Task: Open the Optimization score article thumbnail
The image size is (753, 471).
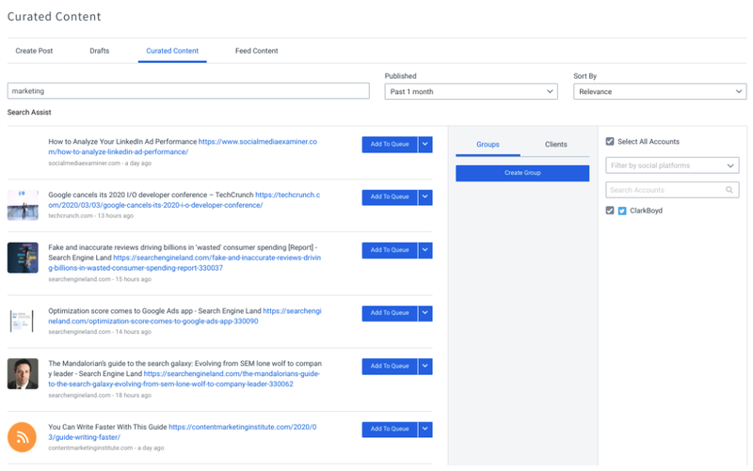Action: coord(23,321)
